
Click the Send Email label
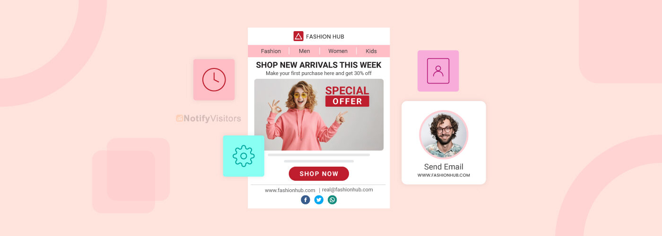coord(444,167)
